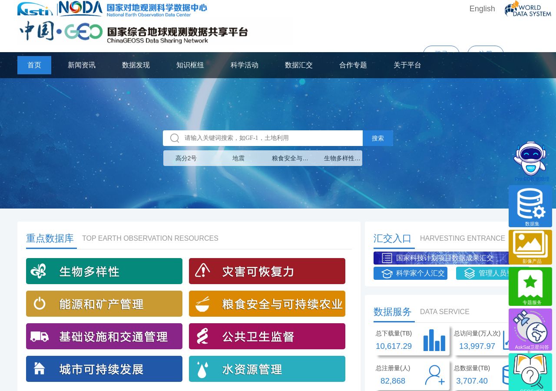Viewport: 556px width, 391px height.
Task: Click the 10,617.29 download total value
Action: click(x=394, y=346)
